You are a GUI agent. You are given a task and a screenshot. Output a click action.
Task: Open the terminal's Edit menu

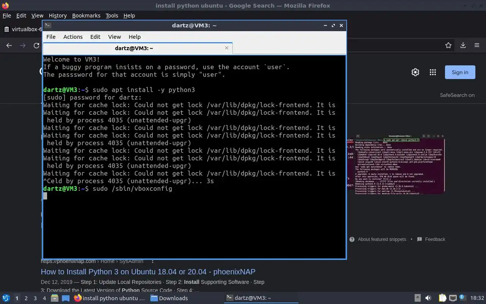[x=95, y=37]
